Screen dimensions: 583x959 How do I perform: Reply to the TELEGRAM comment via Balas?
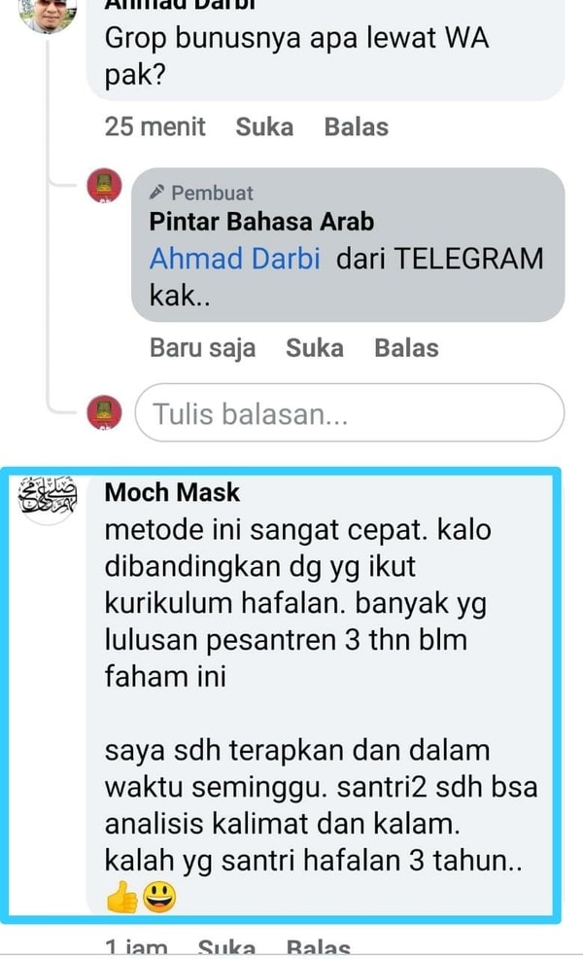pos(406,348)
